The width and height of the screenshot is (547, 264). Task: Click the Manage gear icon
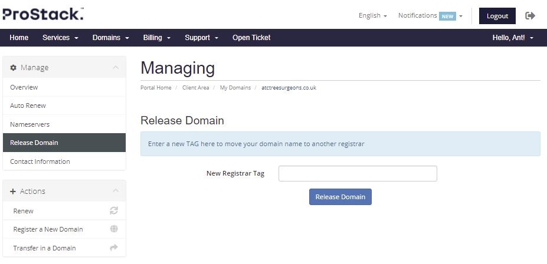tap(13, 68)
